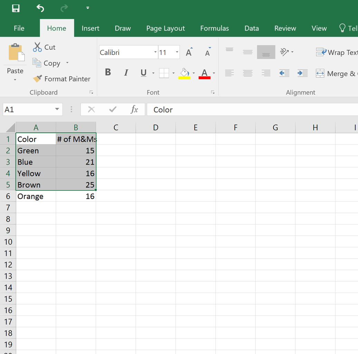Open Insert Function fx dialog

pyautogui.click(x=134, y=109)
